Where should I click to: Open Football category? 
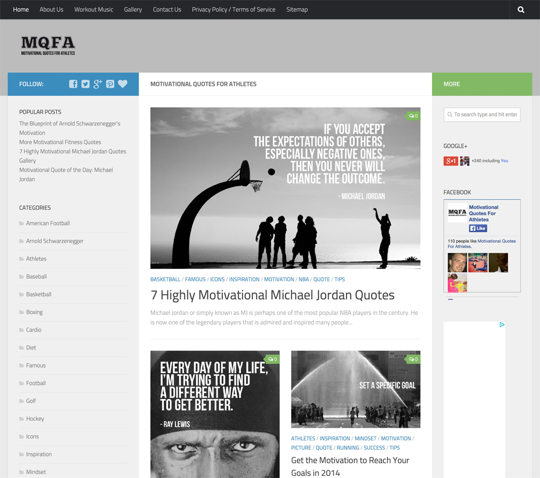click(36, 383)
